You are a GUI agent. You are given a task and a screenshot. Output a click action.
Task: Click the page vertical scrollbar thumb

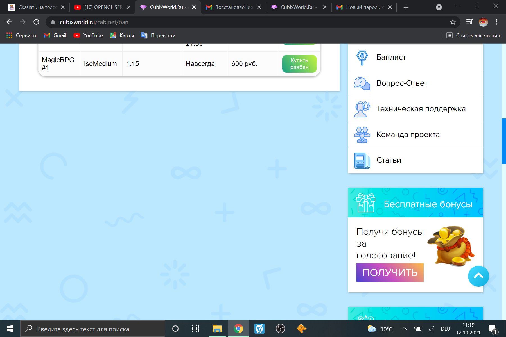(x=503, y=141)
